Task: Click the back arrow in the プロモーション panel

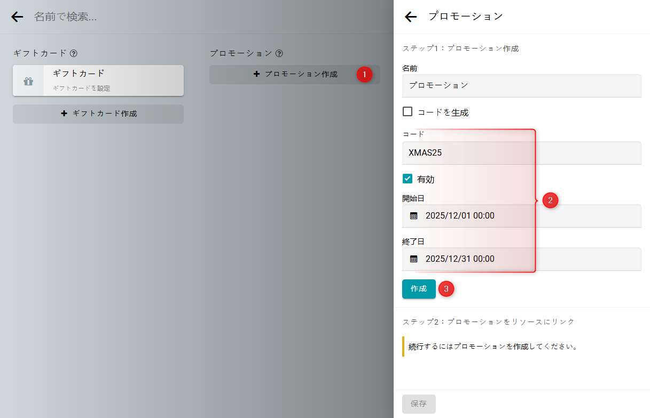Action: [x=410, y=17]
